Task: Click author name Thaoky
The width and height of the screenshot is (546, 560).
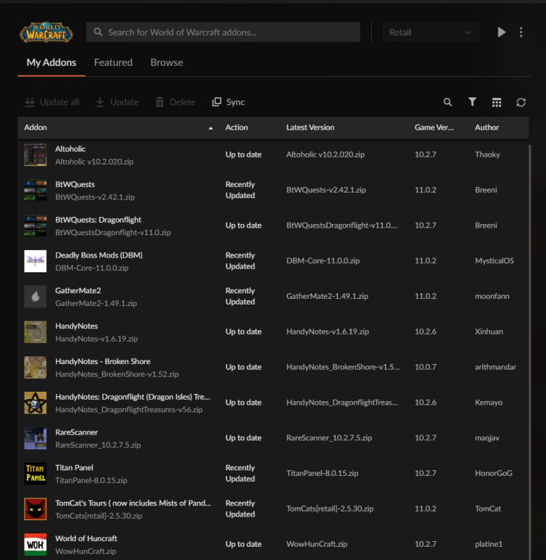Action: pyautogui.click(x=487, y=155)
